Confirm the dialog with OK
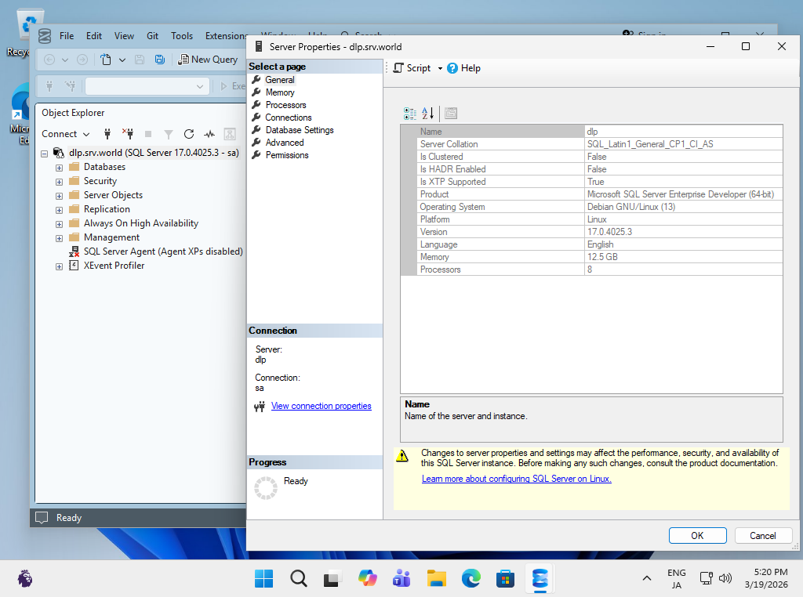 [697, 536]
